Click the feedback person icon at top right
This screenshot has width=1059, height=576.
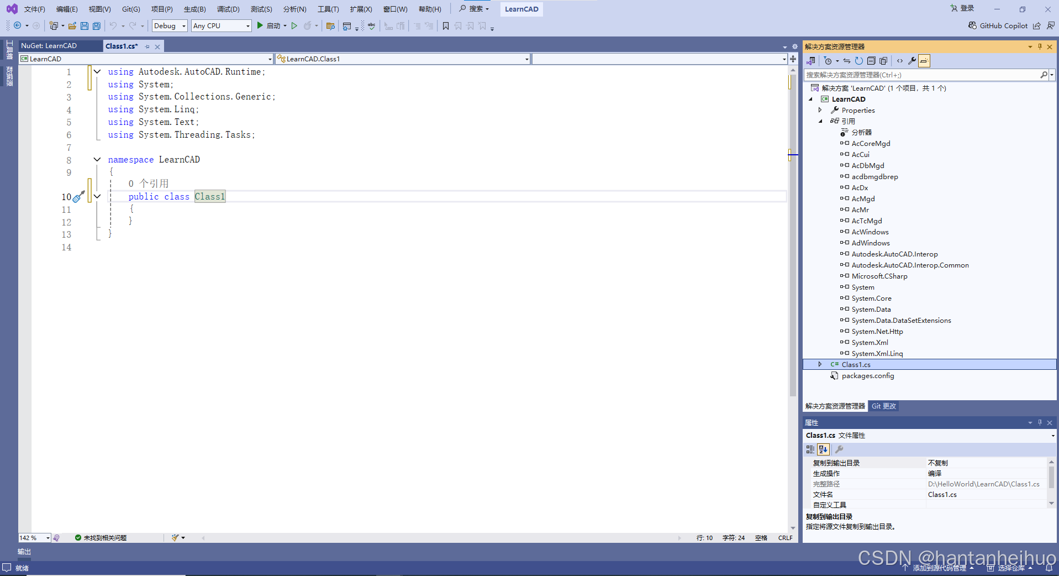click(x=1050, y=25)
